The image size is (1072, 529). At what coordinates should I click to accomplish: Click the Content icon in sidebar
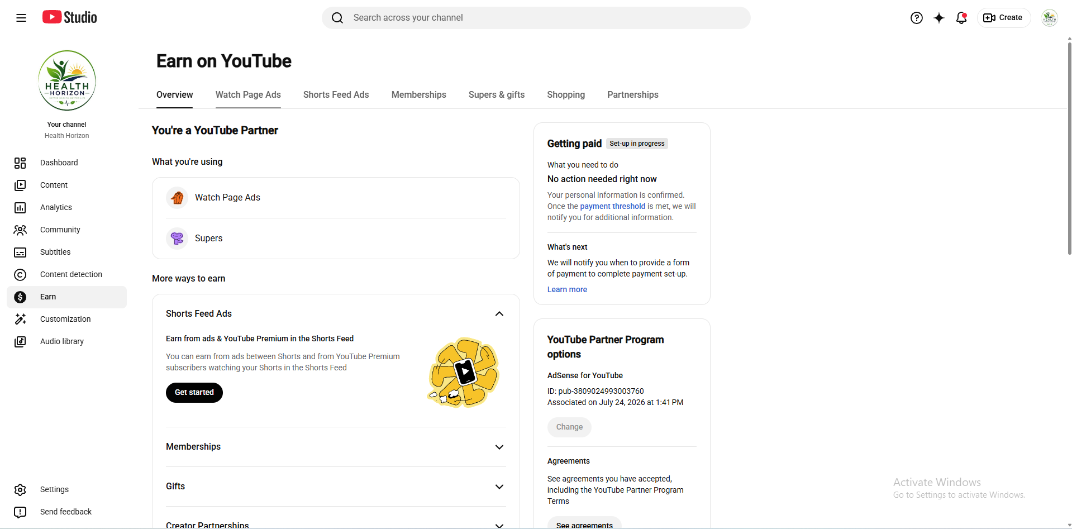20,185
